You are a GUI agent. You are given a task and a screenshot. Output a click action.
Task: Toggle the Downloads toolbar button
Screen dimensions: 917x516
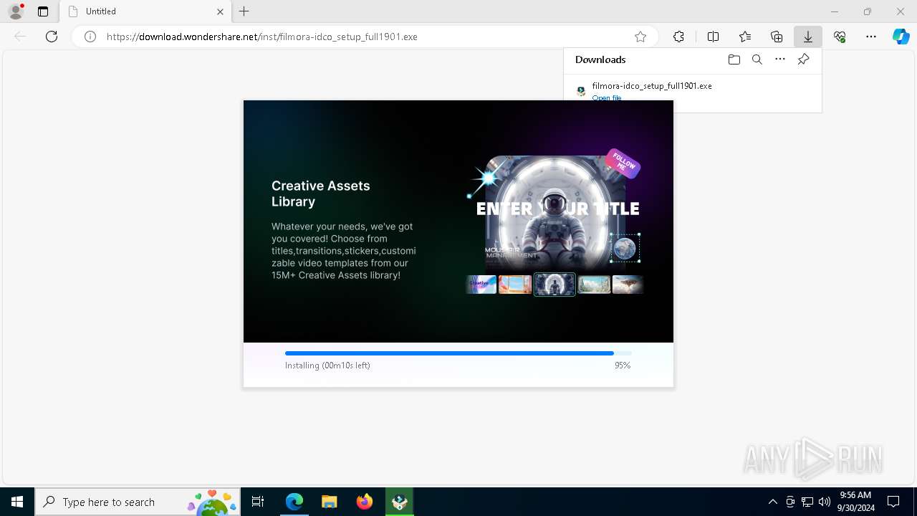808,37
